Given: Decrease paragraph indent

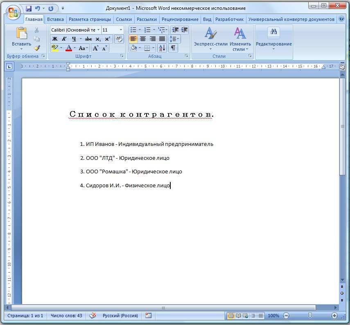Looking at the screenshot, I should pos(175,30).
